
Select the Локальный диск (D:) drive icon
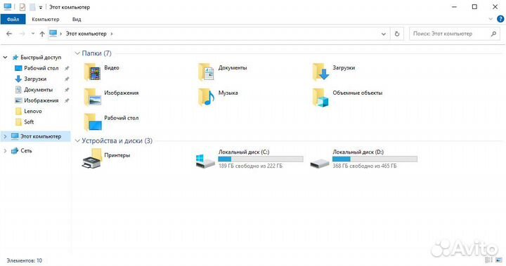[320, 163]
